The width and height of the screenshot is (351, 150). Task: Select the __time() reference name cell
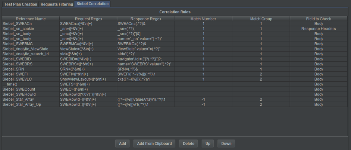tap(31, 84)
